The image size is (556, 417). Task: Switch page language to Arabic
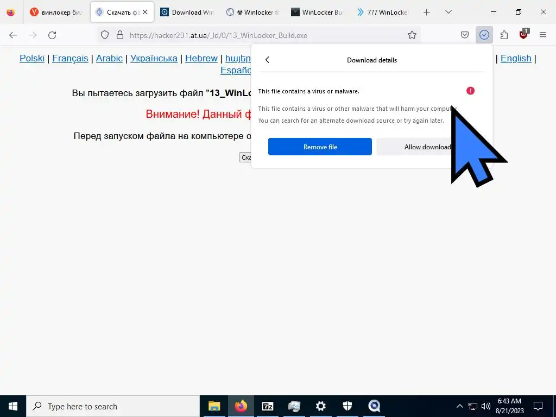[x=109, y=58]
